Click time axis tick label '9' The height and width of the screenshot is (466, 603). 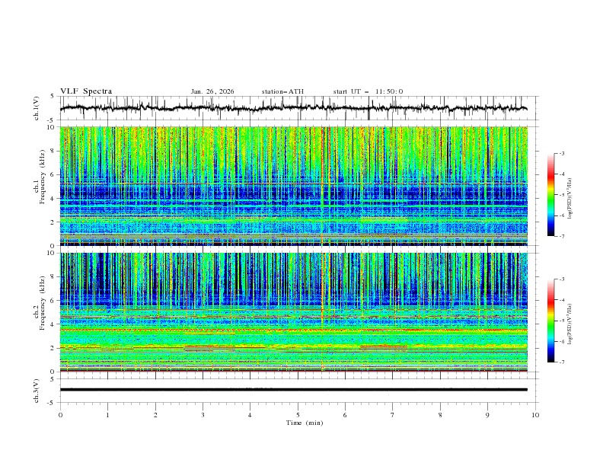(487, 415)
